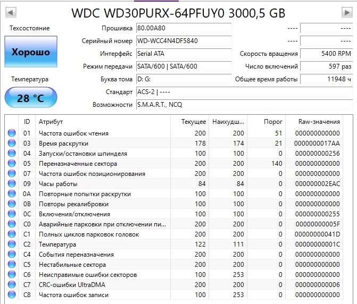Click status orb for Температура row C2
357x304 pixels.
coord(12,244)
